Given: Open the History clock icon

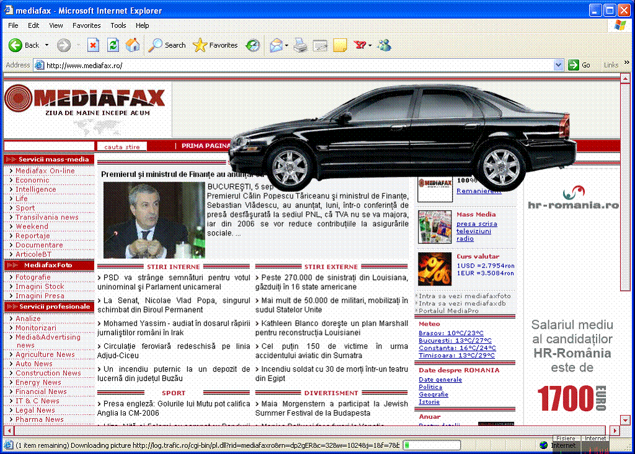Looking at the screenshot, I should [x=253, y=45].
